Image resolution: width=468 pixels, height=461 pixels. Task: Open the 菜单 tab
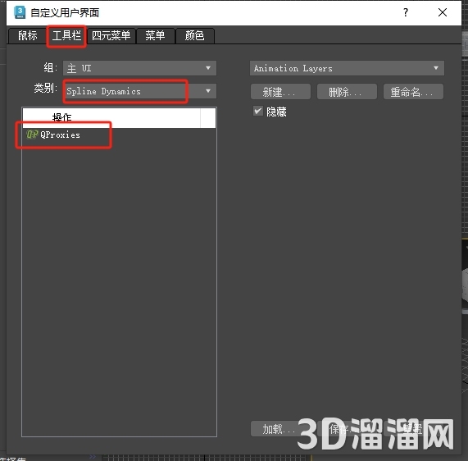(x=155, y=36)
